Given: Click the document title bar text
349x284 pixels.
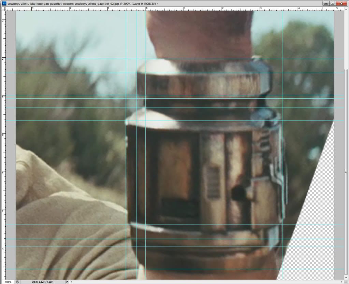Looking at the screenshot, I should [83, 3].
